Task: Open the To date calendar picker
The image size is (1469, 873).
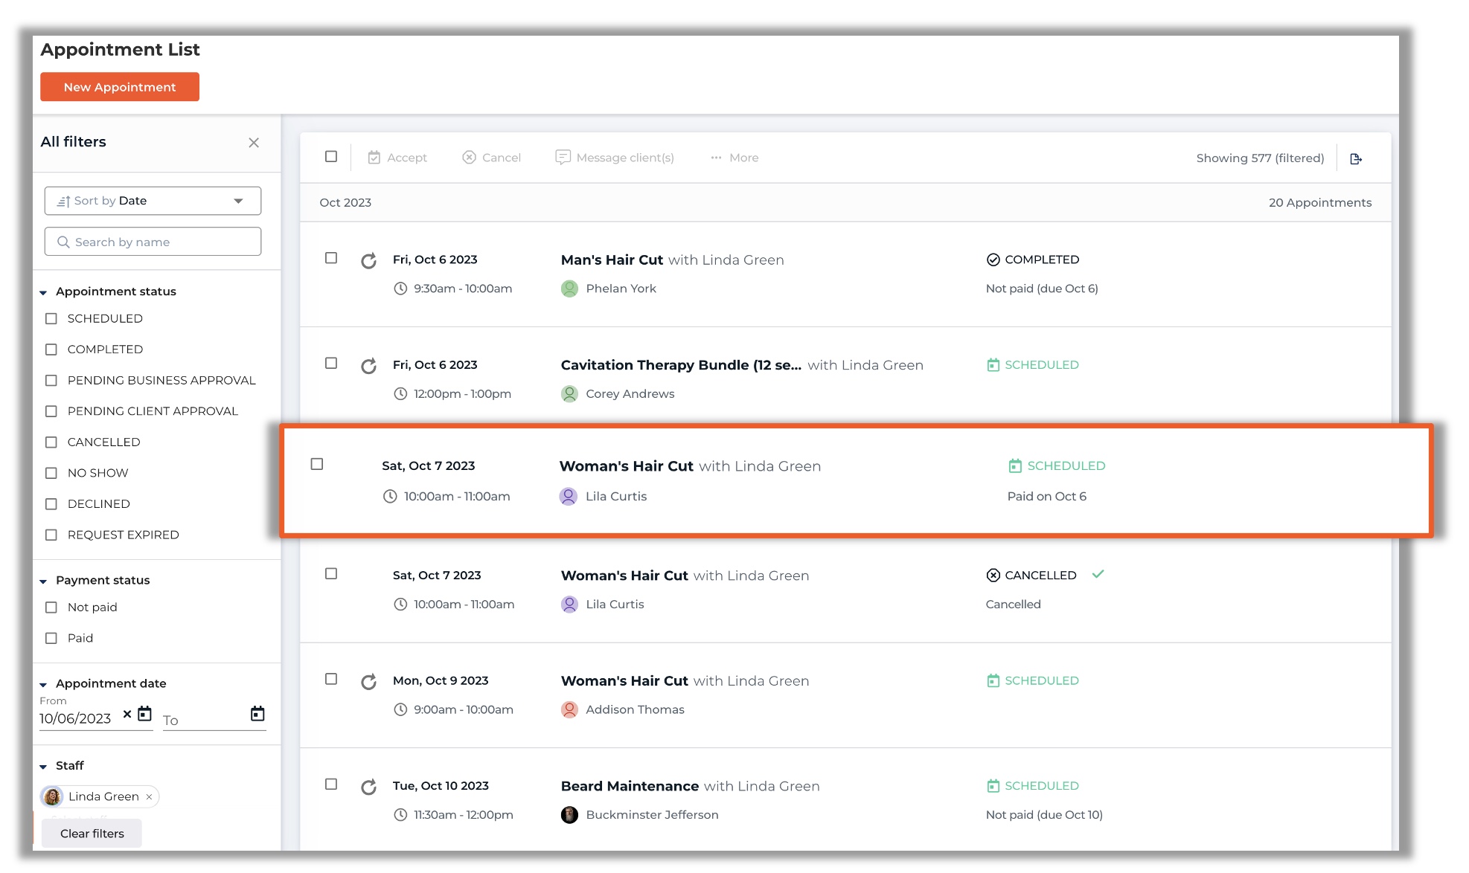Action: pyautogui.click(x=257, y=714)
